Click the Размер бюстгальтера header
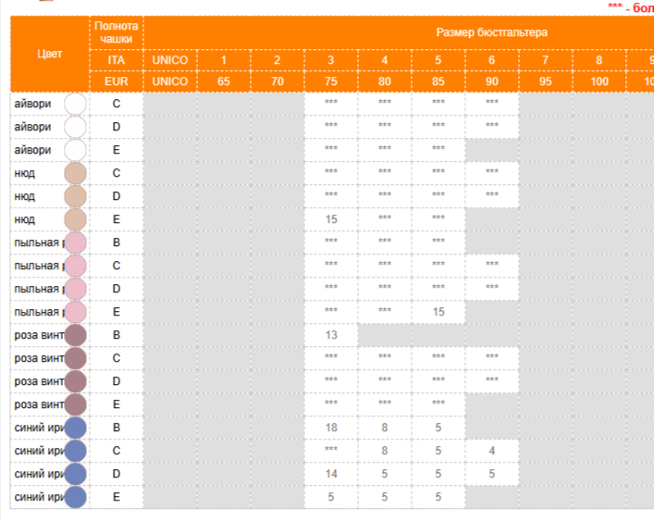Screen dimensions: 654x521 click(x=491, y=32)
